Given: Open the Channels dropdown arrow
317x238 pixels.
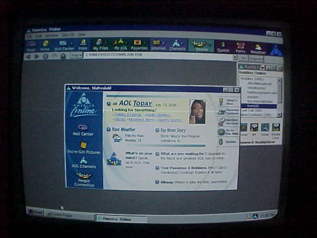Looking at the screenshot, I should pyautogui.click(x=182, y=43).
